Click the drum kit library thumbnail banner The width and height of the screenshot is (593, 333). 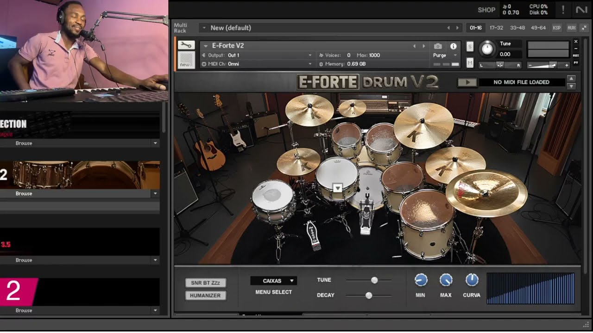(80, 175)
